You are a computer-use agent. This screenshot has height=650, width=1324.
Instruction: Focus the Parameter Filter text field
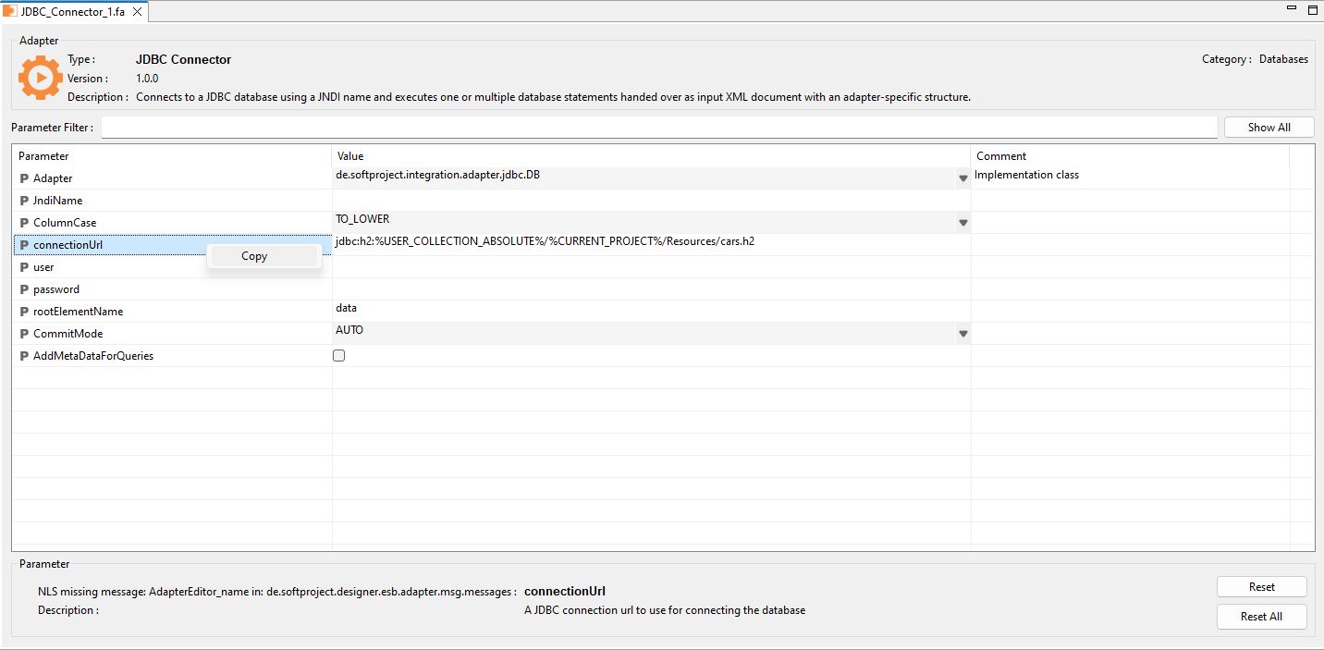pos(658,128)
